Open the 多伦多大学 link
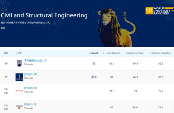 click(x=30, y=74)
